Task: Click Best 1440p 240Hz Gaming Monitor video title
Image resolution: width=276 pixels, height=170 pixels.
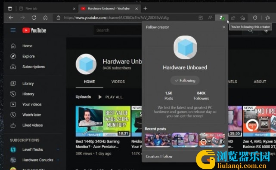Action: pos(97,144)
